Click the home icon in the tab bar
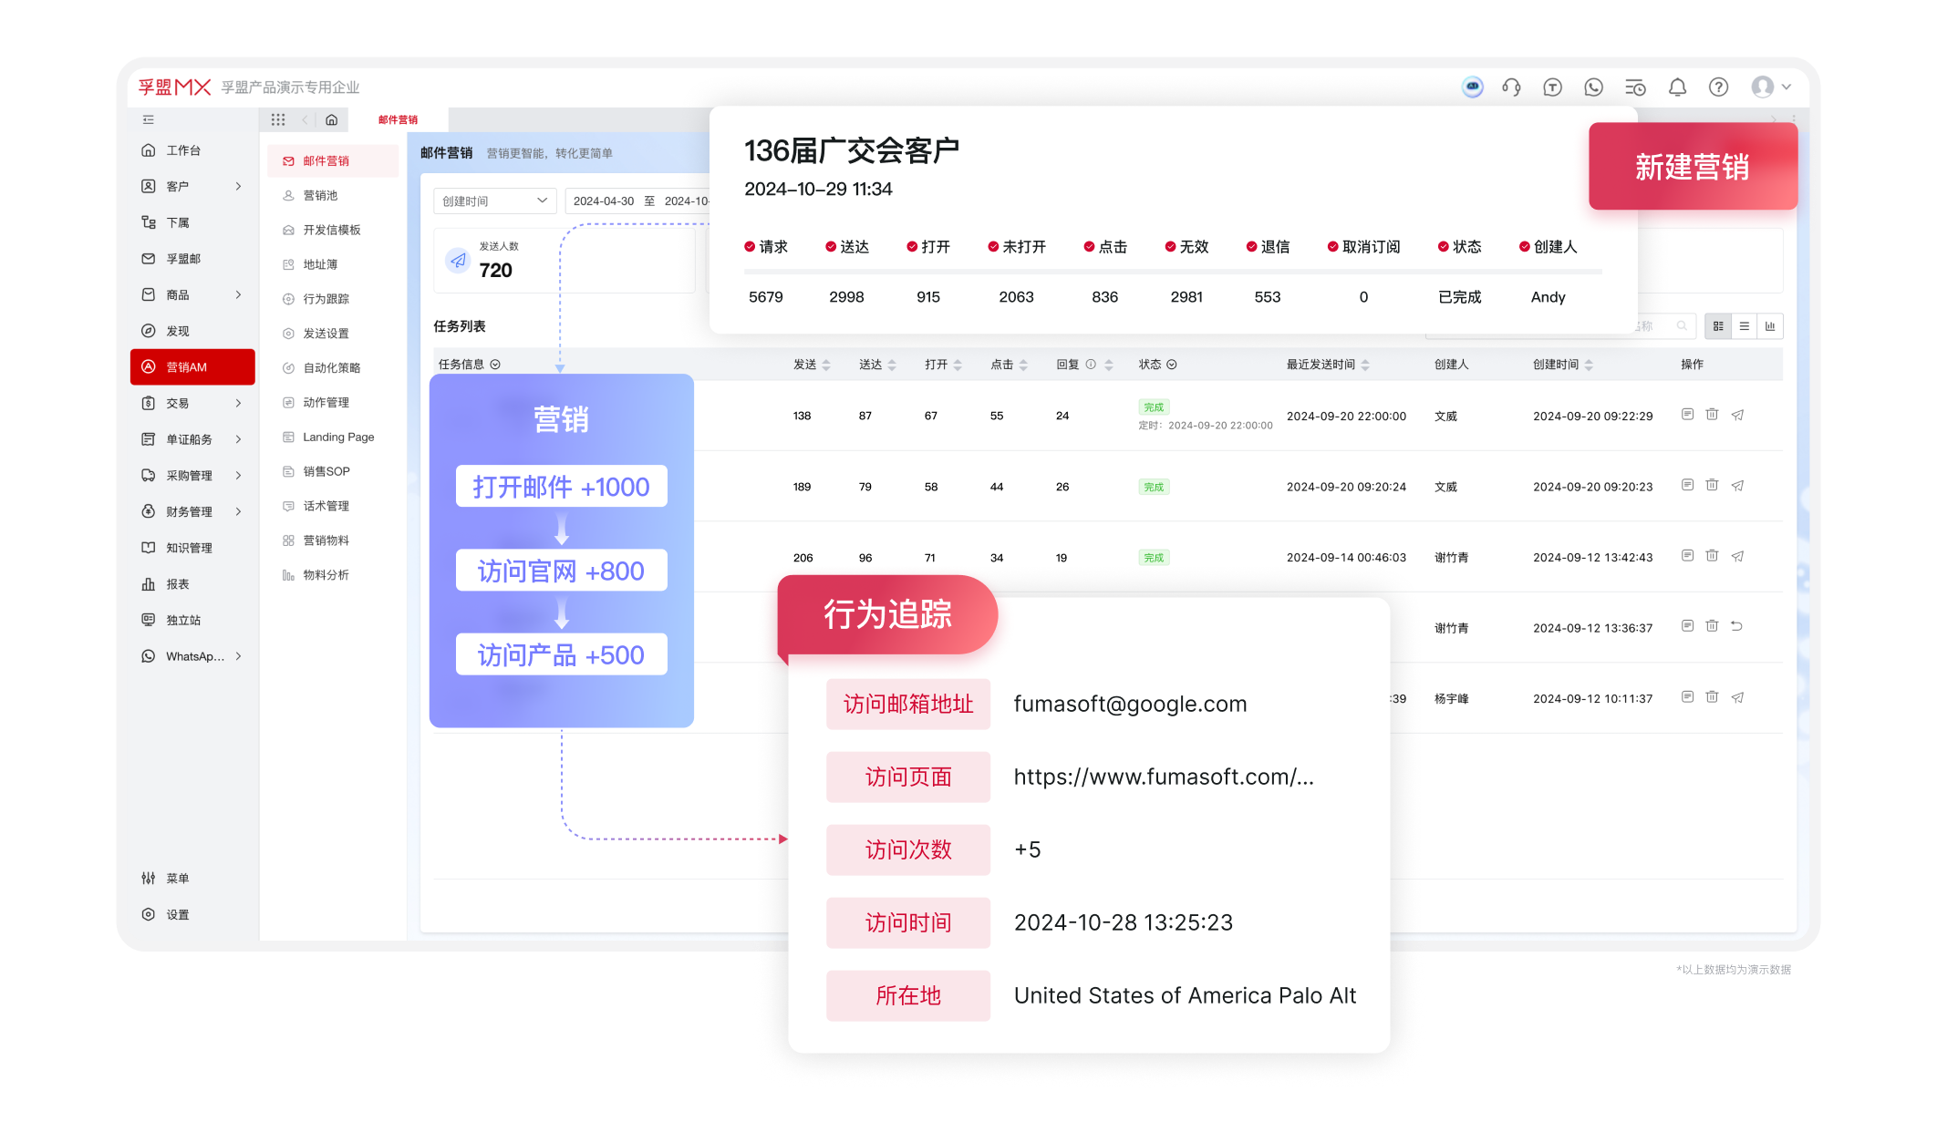This screenshot has height=1122, width=1937. tap(330, 119)
